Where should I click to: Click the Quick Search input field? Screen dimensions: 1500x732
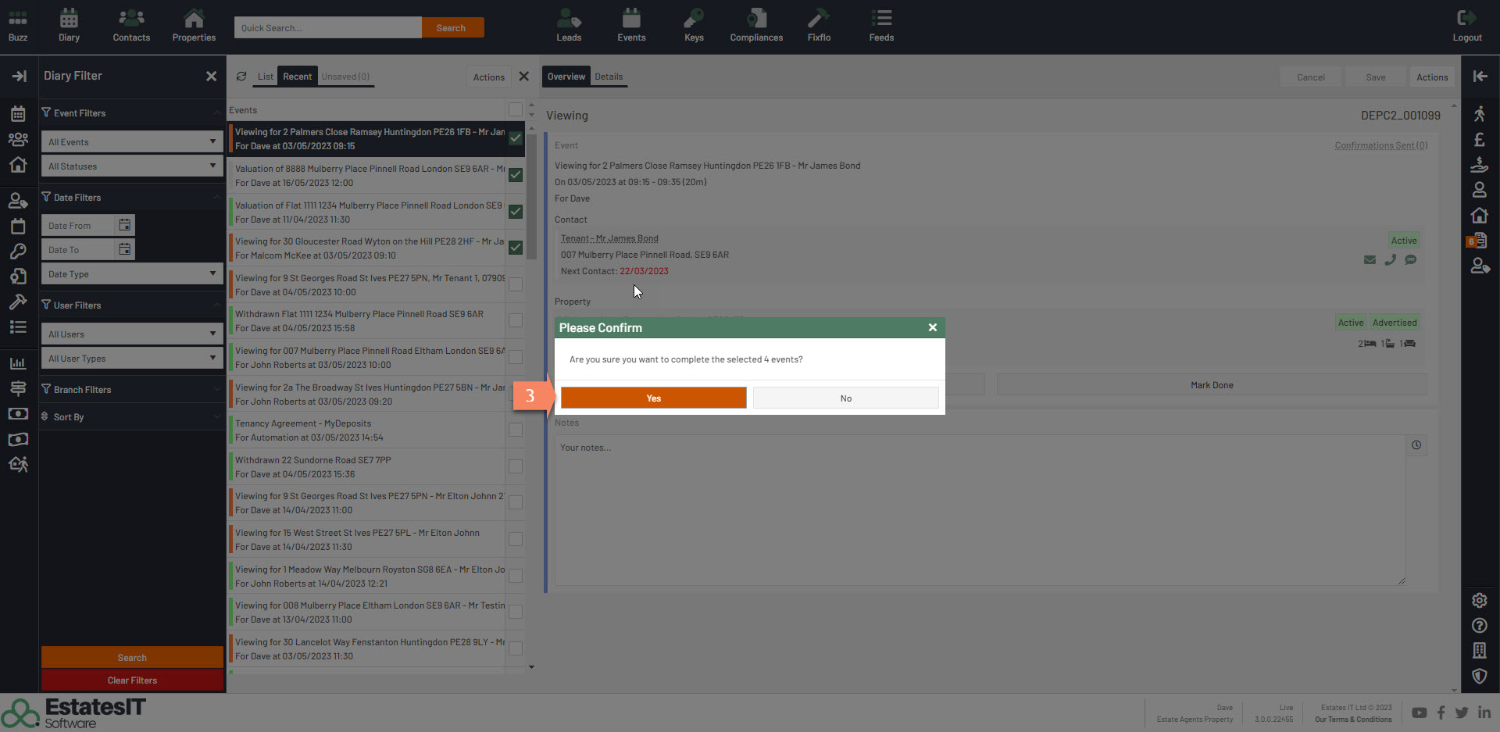[x=327, y=28]
